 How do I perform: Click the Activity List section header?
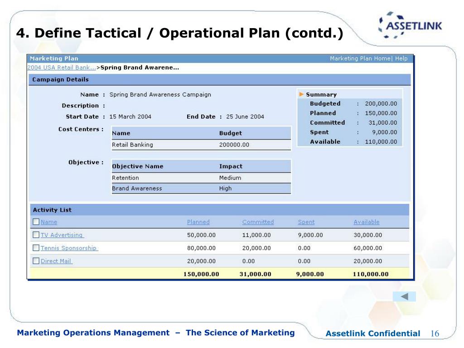[220, 210]
